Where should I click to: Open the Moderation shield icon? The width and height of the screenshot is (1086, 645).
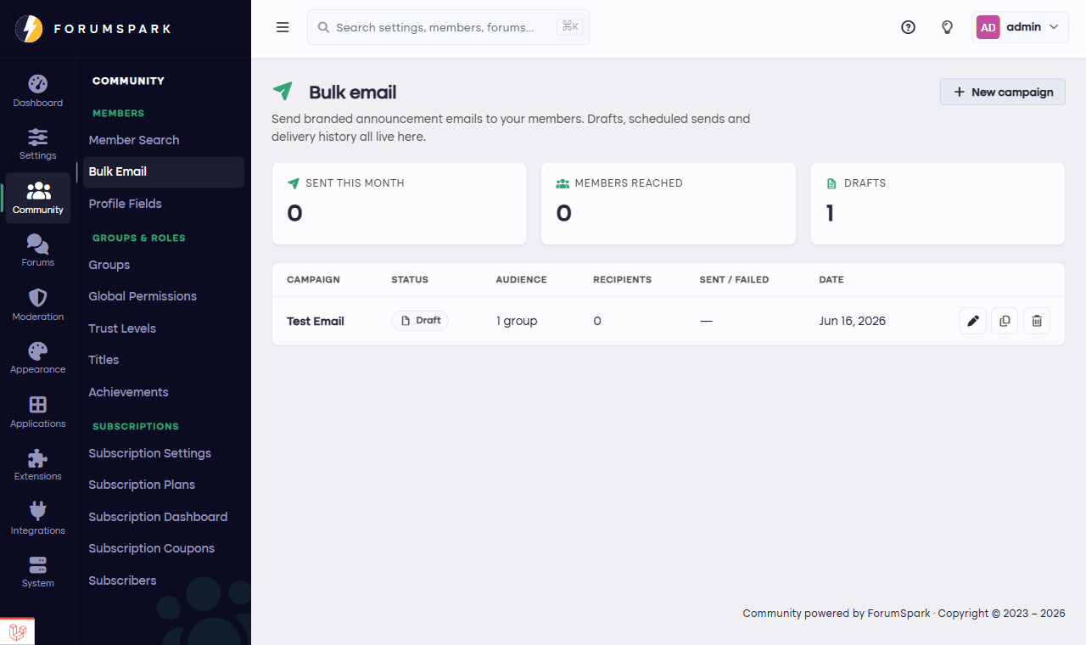coord(38,298)
